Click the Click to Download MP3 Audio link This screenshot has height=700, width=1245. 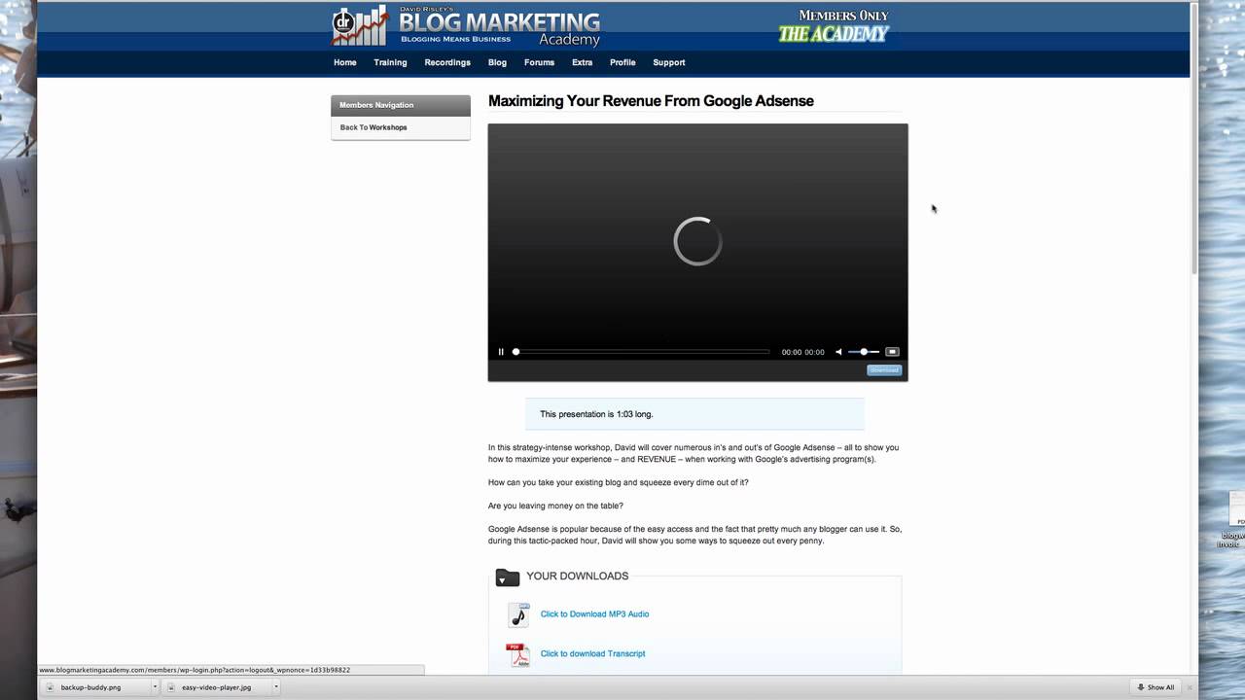click(x=594, y=614)
